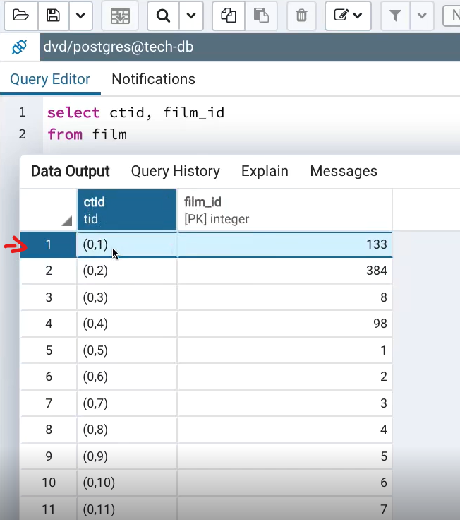Click film_id cell with value 8

point(285,297)
